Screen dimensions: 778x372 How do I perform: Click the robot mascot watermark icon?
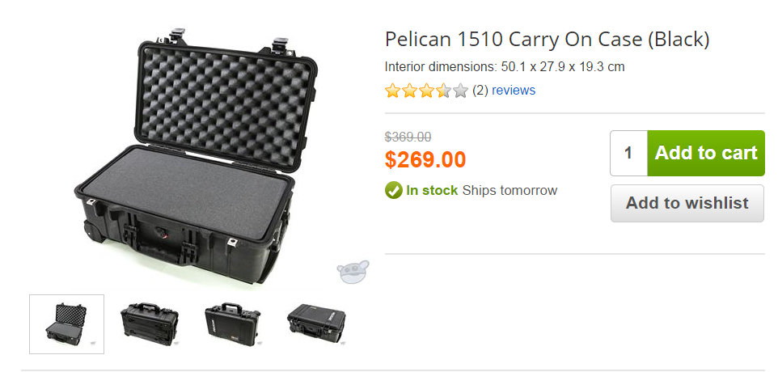[353, 272]
